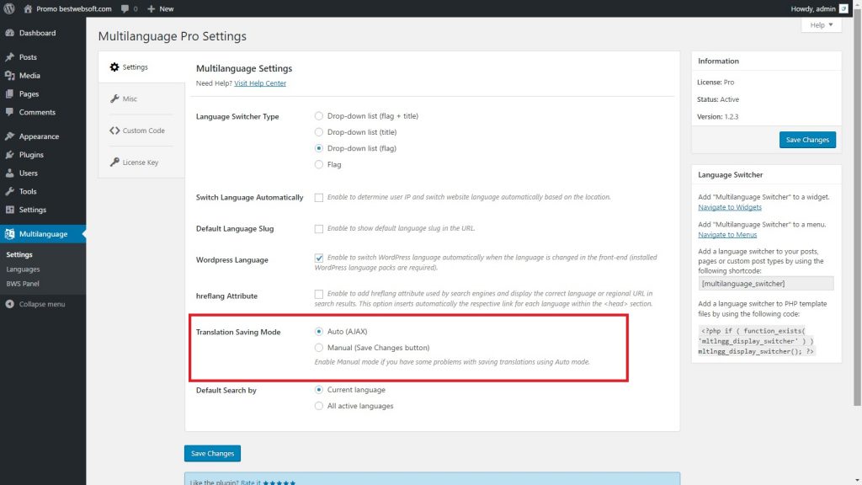Image resolution: width=862 pixels, height=485 pixels.
Task: Click the Users person icon
Action: pos(9,173)
